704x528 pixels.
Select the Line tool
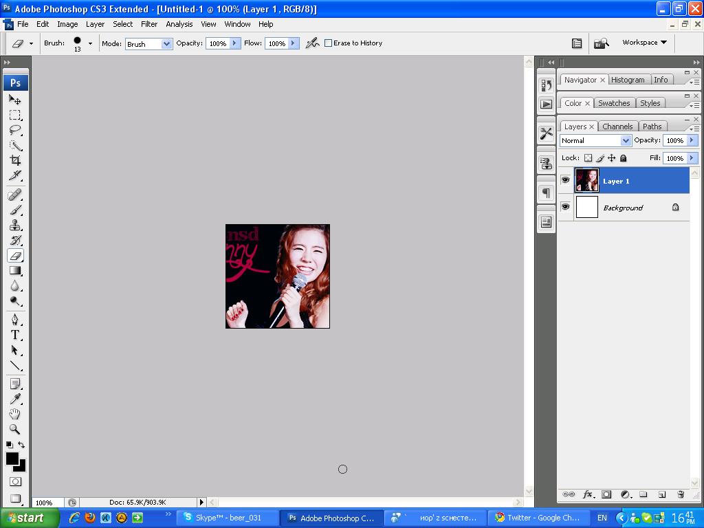tap(15, 366)
